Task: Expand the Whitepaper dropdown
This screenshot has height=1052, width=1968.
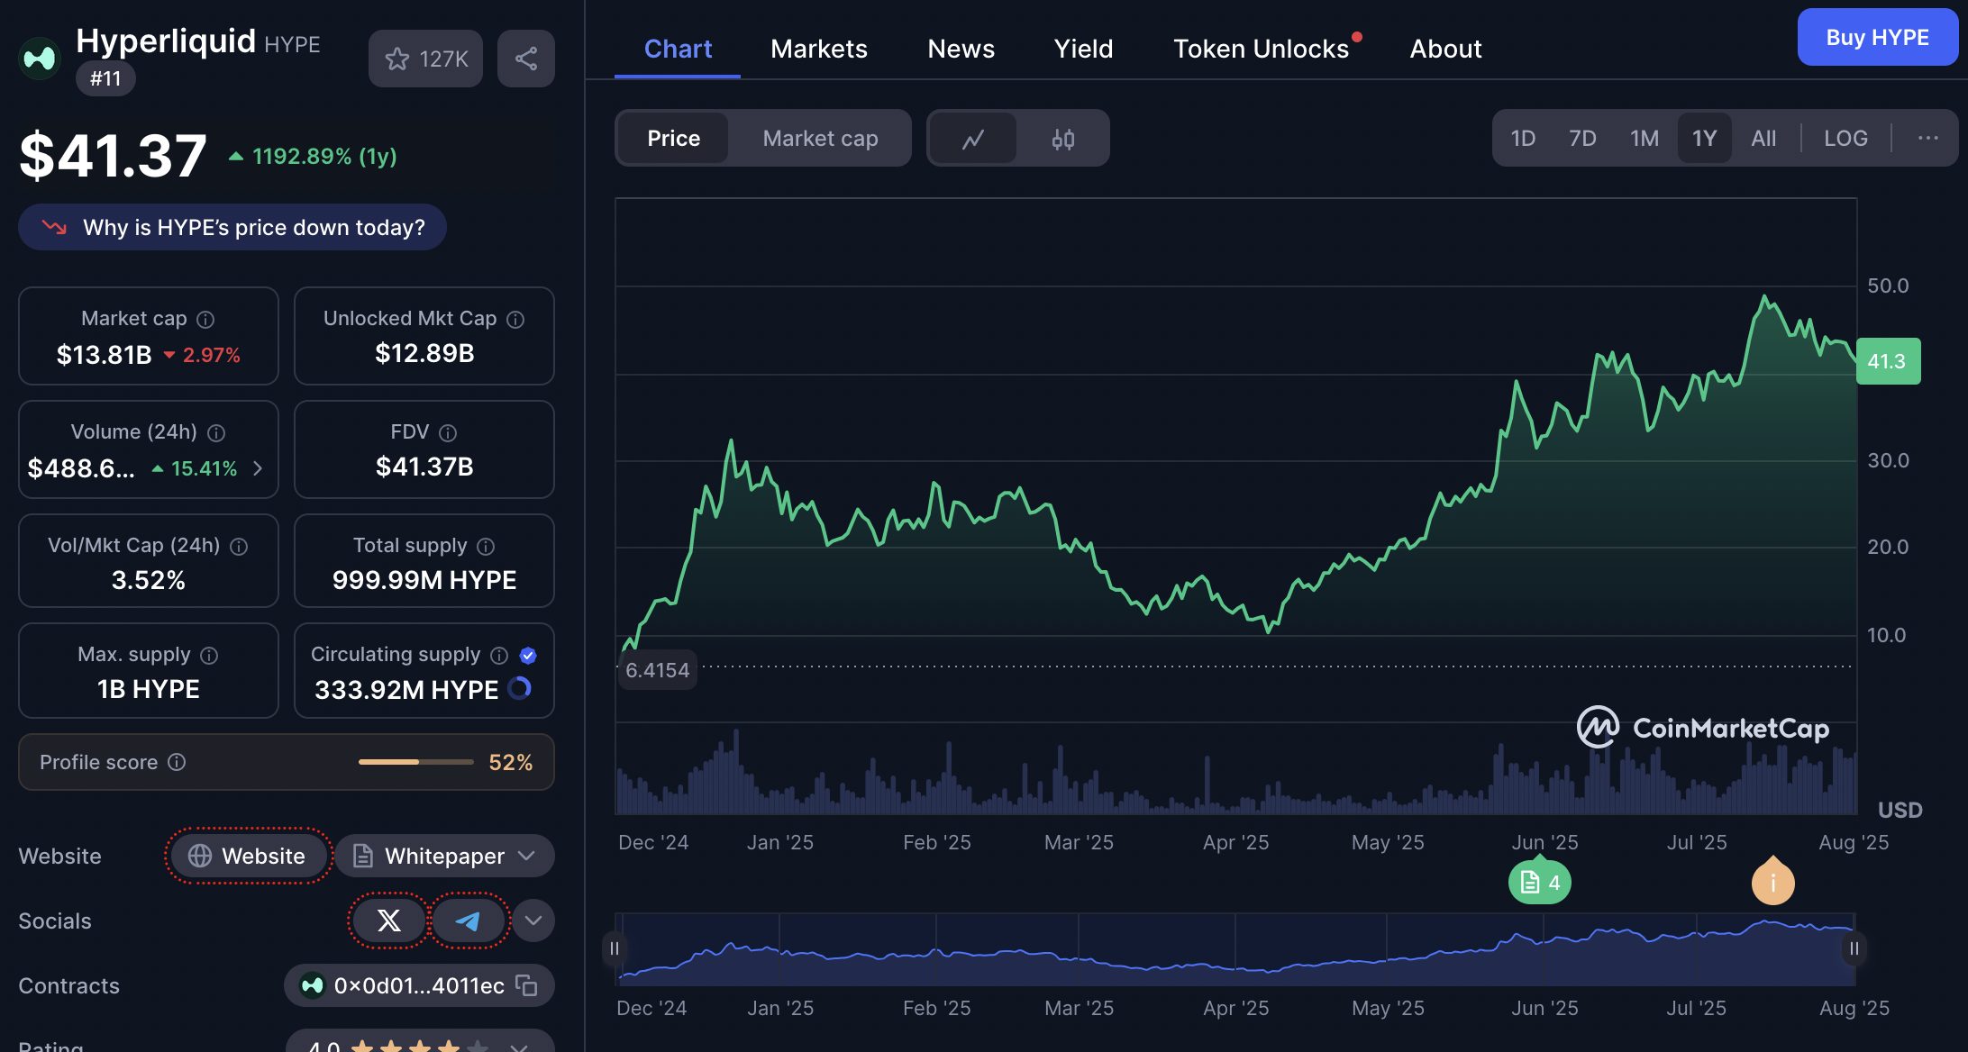Action: point(445,856)
